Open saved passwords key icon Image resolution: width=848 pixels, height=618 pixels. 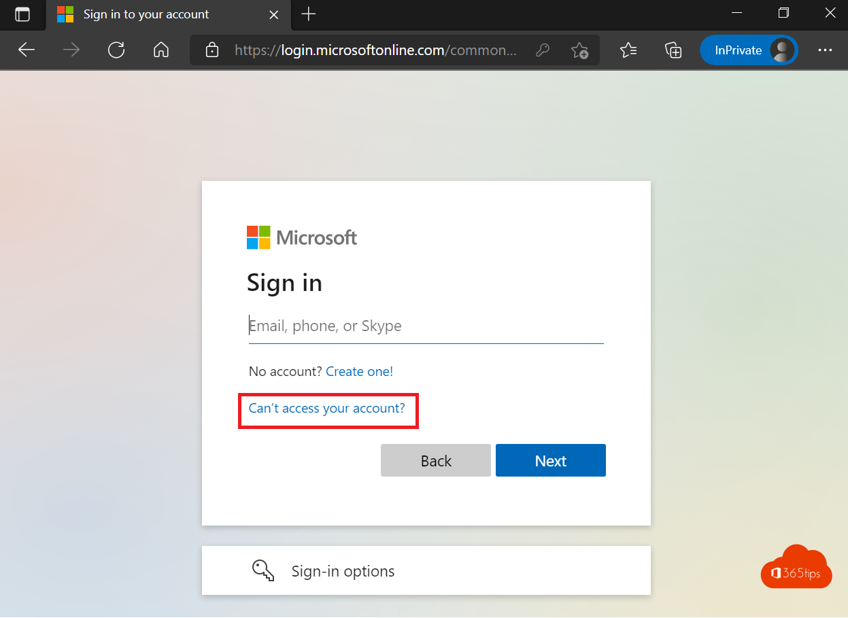[543, 50]
